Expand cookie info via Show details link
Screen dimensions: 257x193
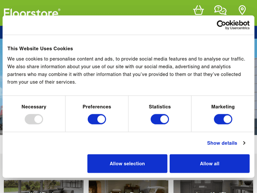(x=222, y=143)
